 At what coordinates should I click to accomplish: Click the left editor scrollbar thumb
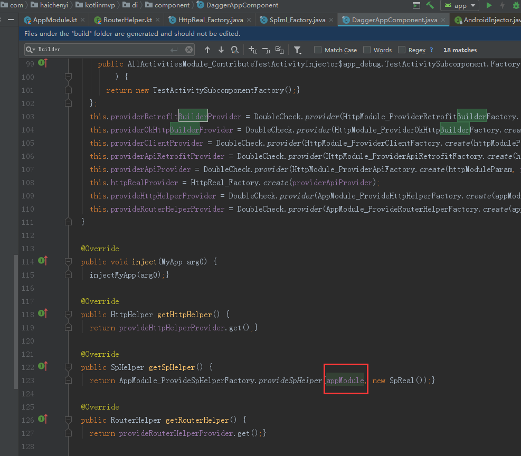(x=16, y=321)
